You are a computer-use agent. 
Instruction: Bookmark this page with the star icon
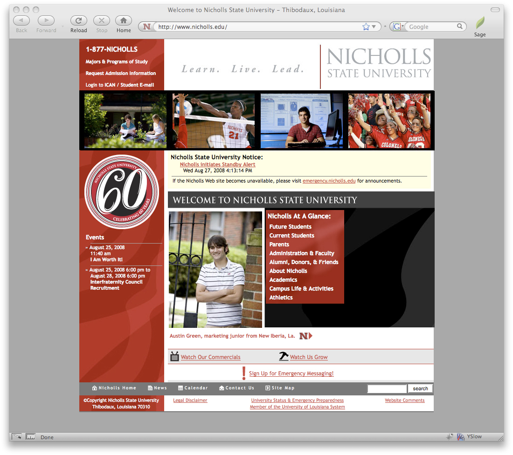[x=366, y=27]
